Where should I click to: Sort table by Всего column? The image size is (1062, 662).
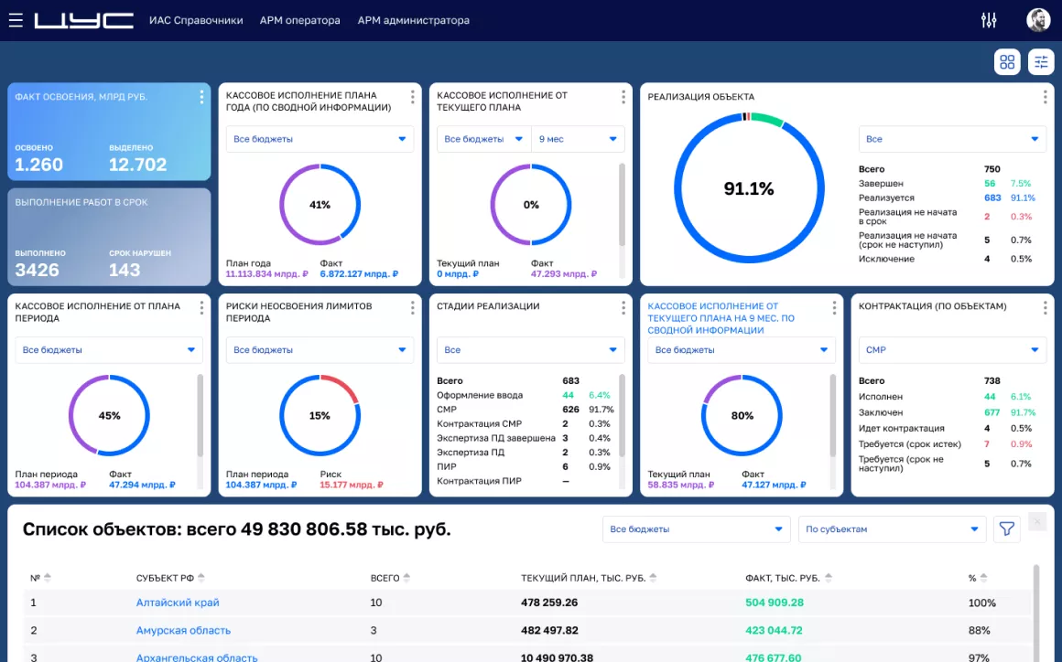[x=406, y=578]
